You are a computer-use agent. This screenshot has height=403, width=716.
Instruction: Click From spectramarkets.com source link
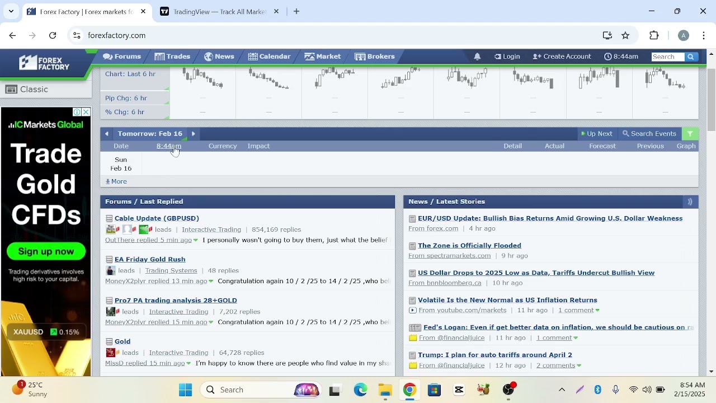pos(449,256)
